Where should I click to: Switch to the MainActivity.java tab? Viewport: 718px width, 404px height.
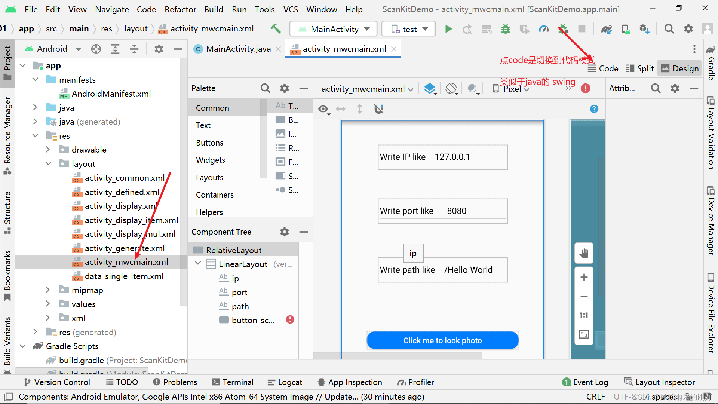coord(238,49)
